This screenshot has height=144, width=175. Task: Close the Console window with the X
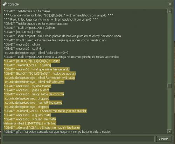(170, 4)
